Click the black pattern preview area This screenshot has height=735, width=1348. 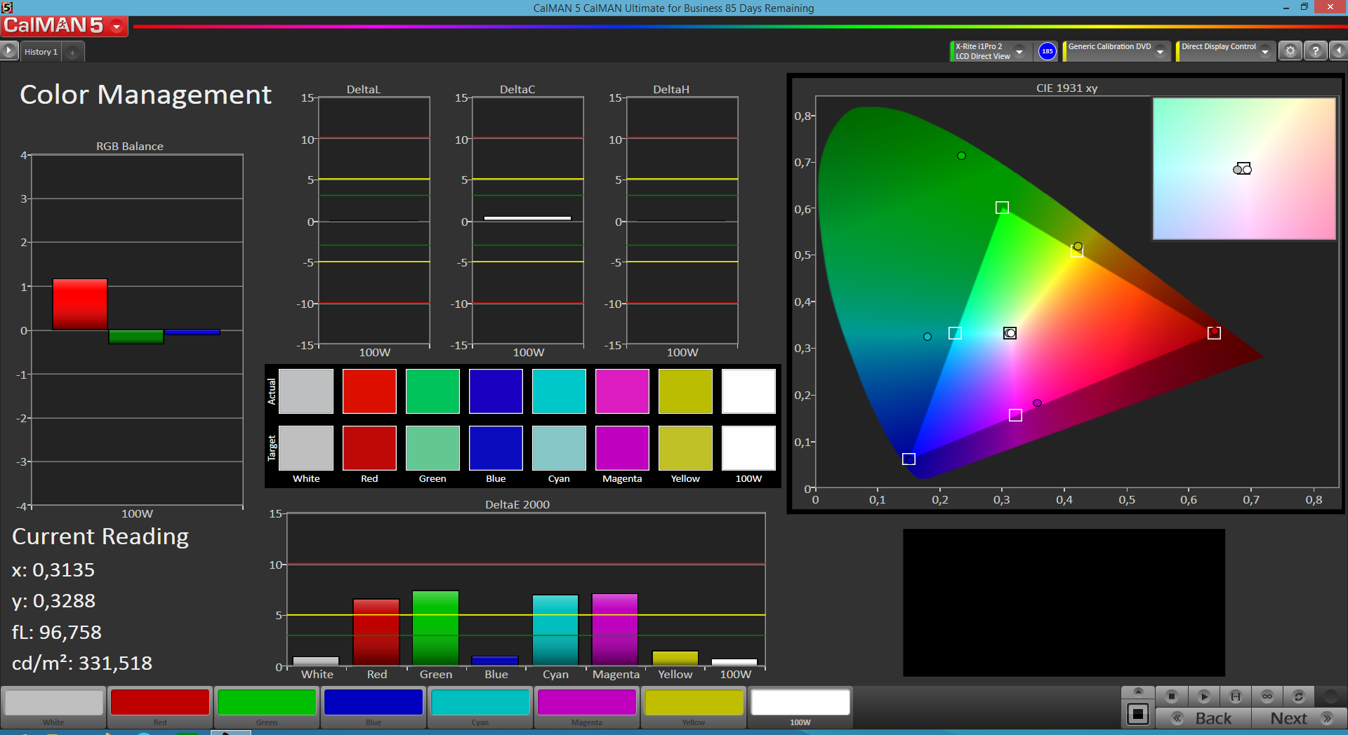[x=1064, y=602]
